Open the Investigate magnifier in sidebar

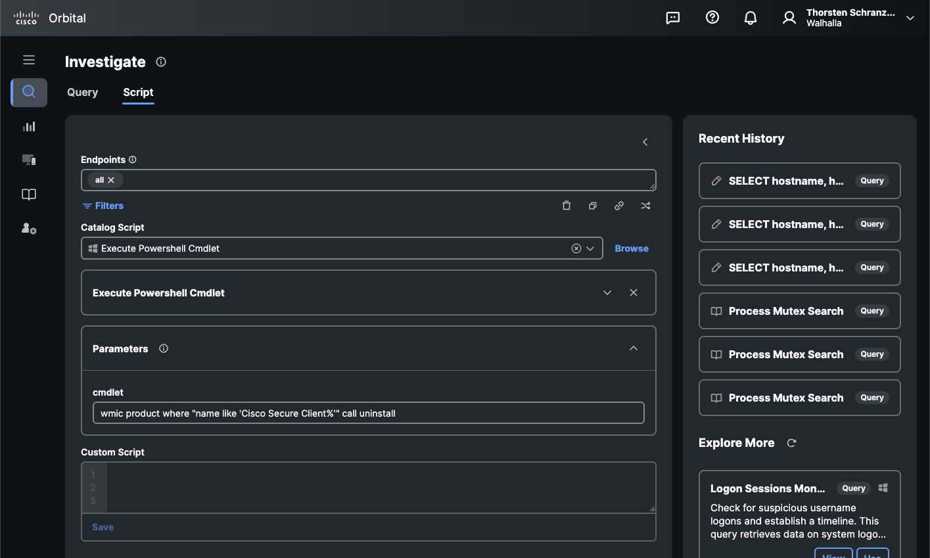click(x=29, y=92)
